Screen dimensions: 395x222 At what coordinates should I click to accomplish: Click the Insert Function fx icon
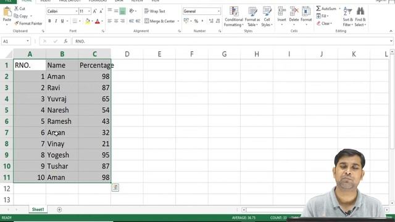tap(66, 41)
